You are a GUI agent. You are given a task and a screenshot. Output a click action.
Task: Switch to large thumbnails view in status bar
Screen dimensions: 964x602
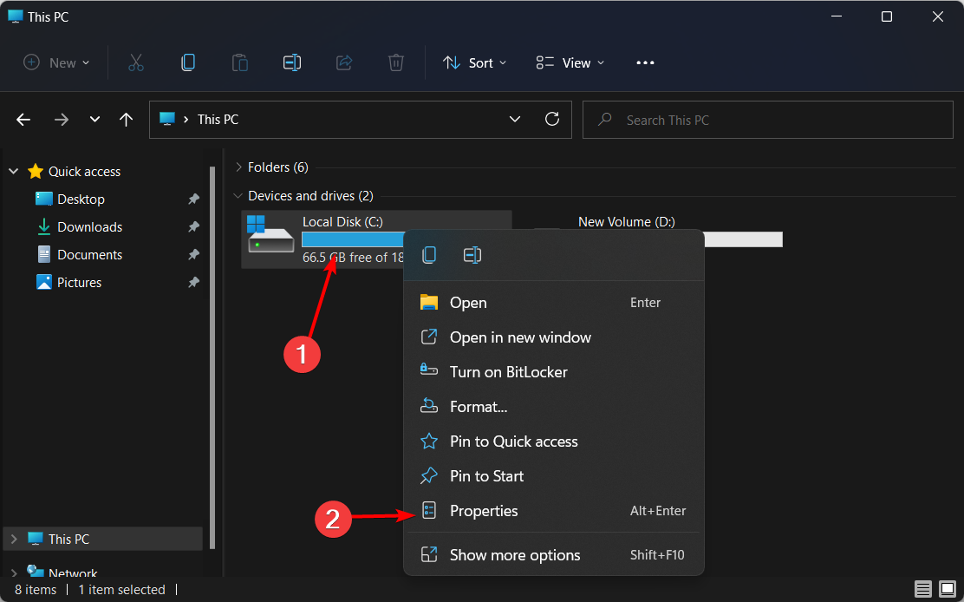tap(948, 590)
